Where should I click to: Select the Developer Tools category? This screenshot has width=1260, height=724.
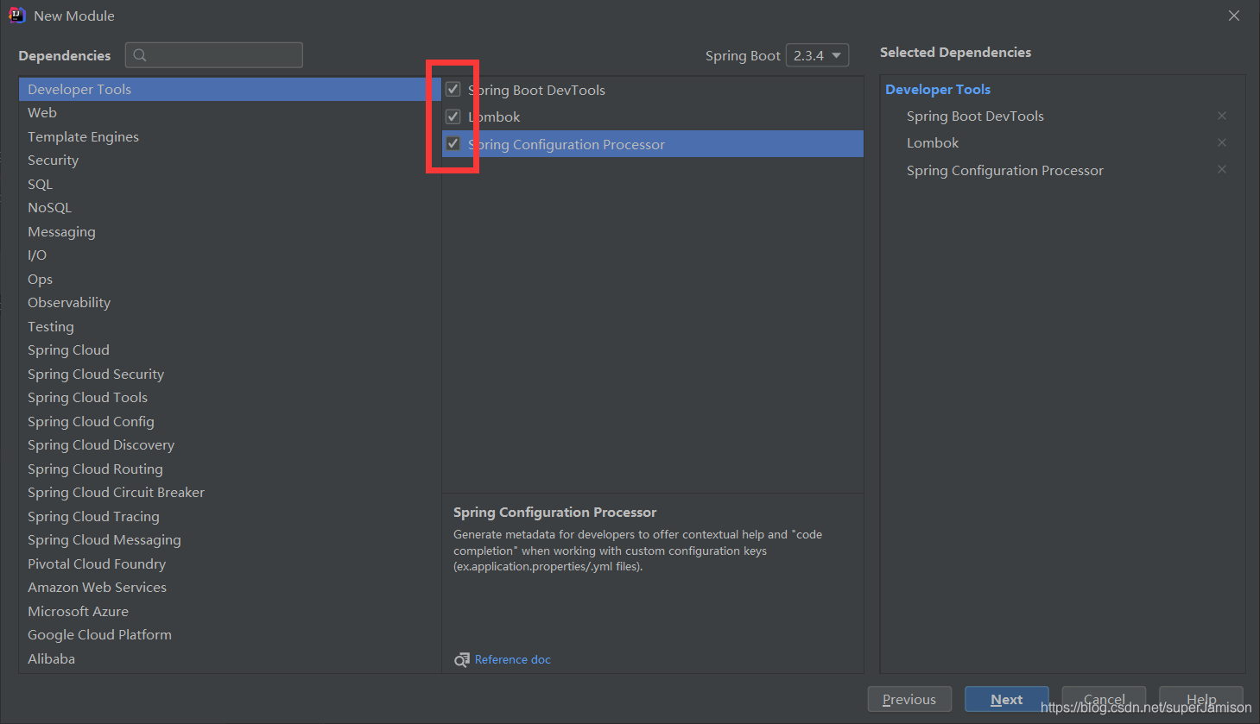pos(230,89)
